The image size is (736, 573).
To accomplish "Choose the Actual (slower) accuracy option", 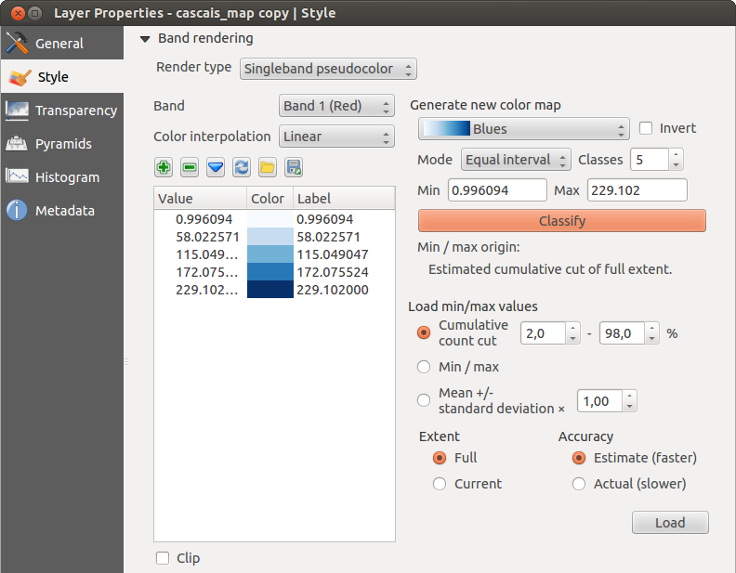I will click(579, 484).
